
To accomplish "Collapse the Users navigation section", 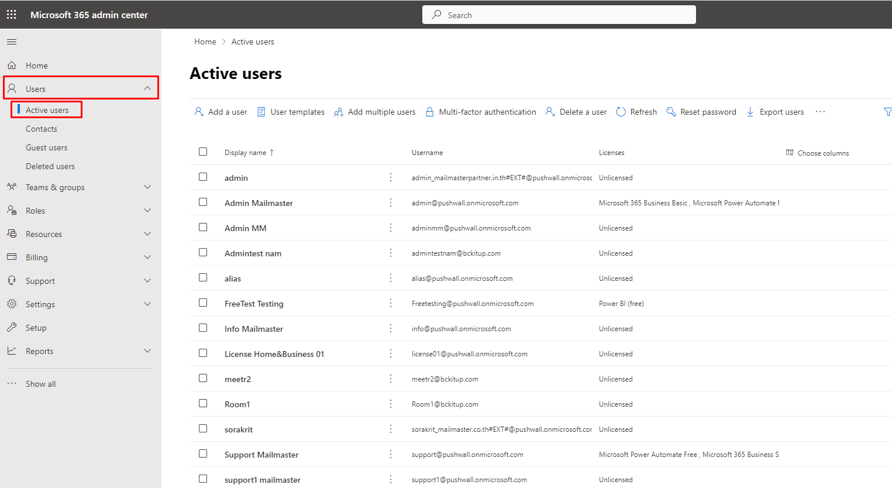I will pos(147,88).
